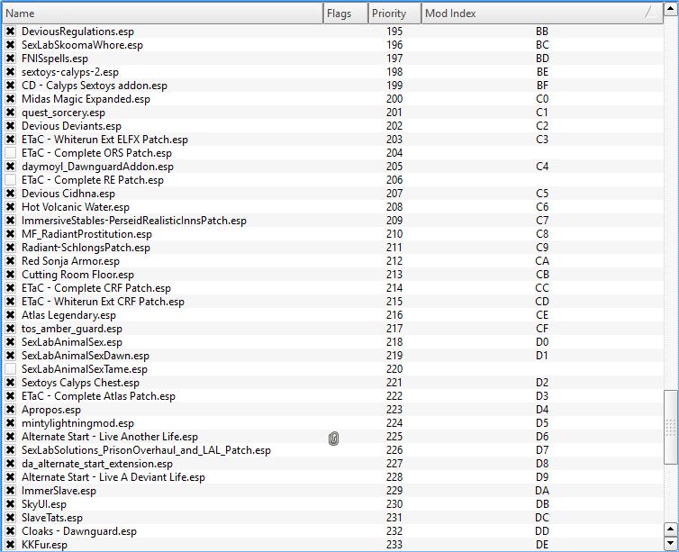Enable ETaC - Complete RE Patch.esp checkbox
679x552 pixels.
coord(11,180)
